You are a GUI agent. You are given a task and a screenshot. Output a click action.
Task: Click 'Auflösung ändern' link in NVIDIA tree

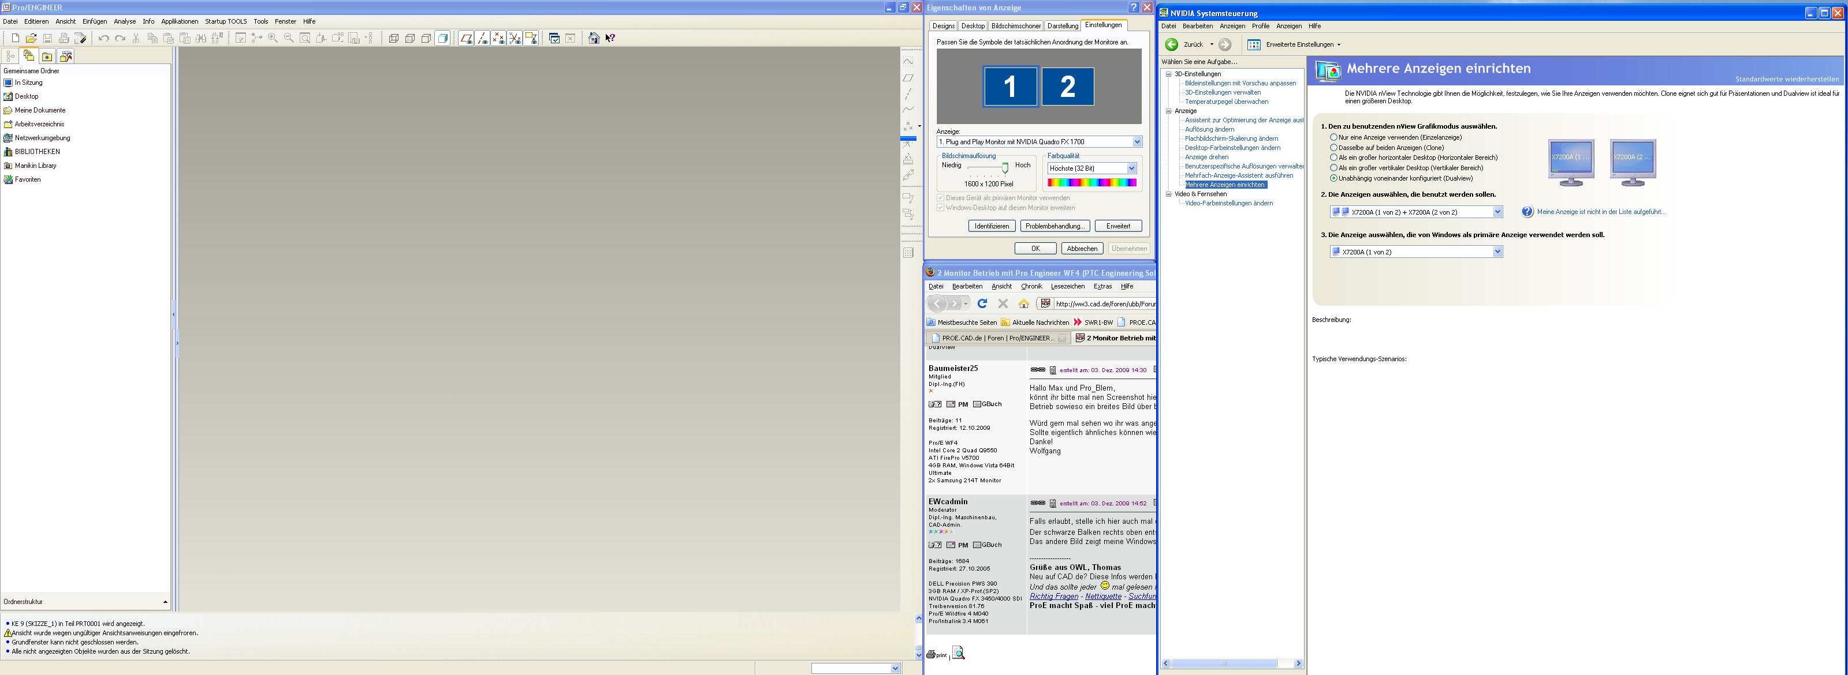(x=1209, y=130)
